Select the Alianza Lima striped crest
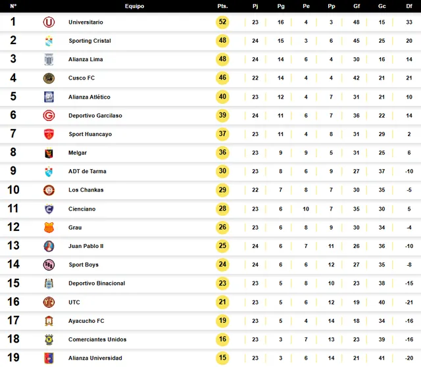 pos(49,59)
